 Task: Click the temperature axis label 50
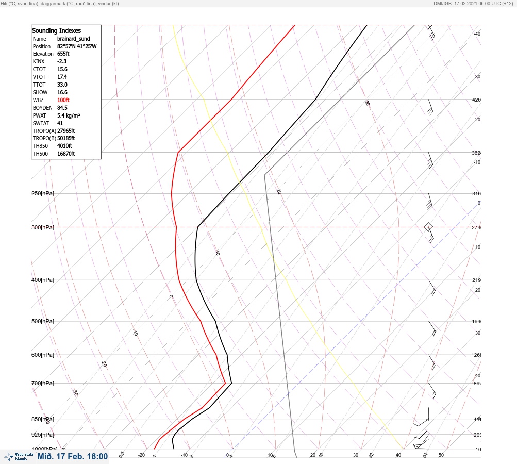(441, 455)
